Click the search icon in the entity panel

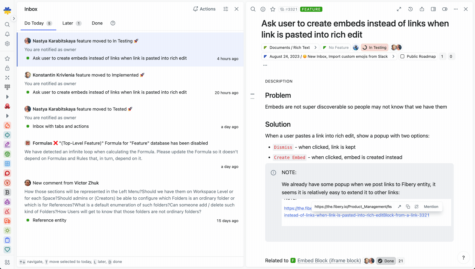click(x=253, y=9)
